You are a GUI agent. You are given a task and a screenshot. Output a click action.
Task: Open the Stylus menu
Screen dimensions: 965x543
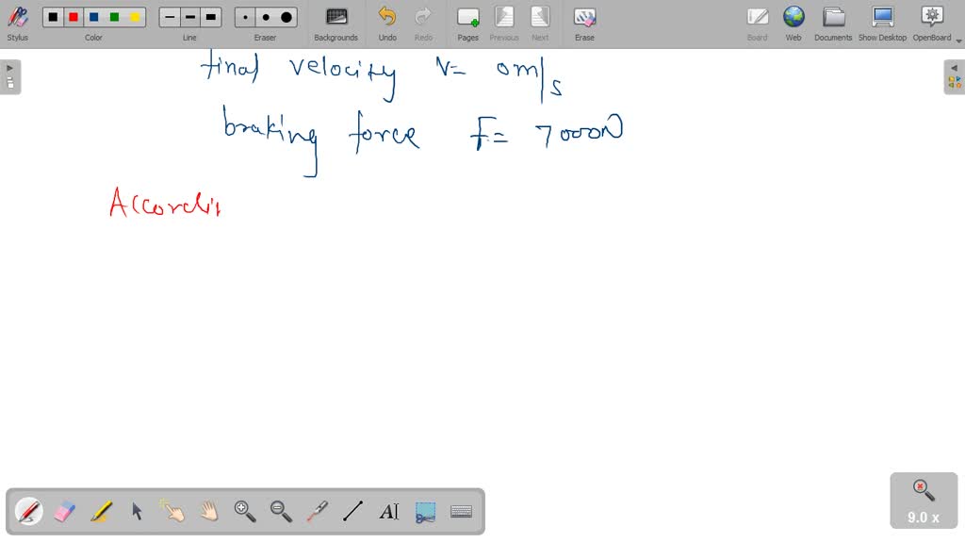(x=17, y=24)
